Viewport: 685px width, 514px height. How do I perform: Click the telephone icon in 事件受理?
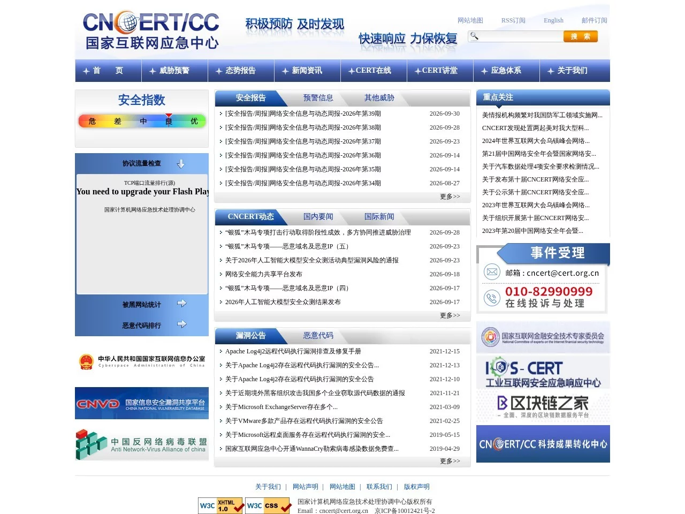492,297
